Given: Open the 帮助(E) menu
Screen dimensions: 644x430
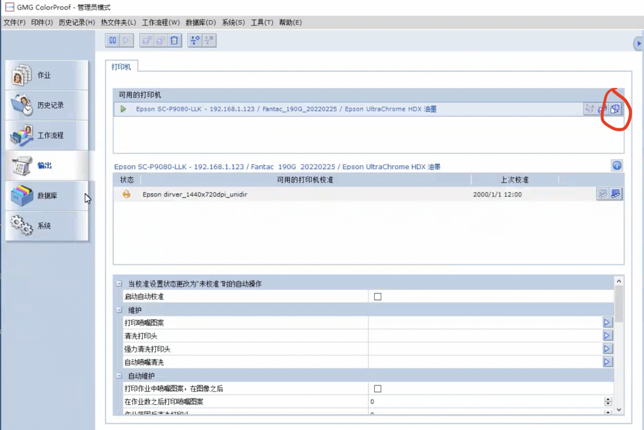Looking at the screenshot, I should click(x=291, y=23).
